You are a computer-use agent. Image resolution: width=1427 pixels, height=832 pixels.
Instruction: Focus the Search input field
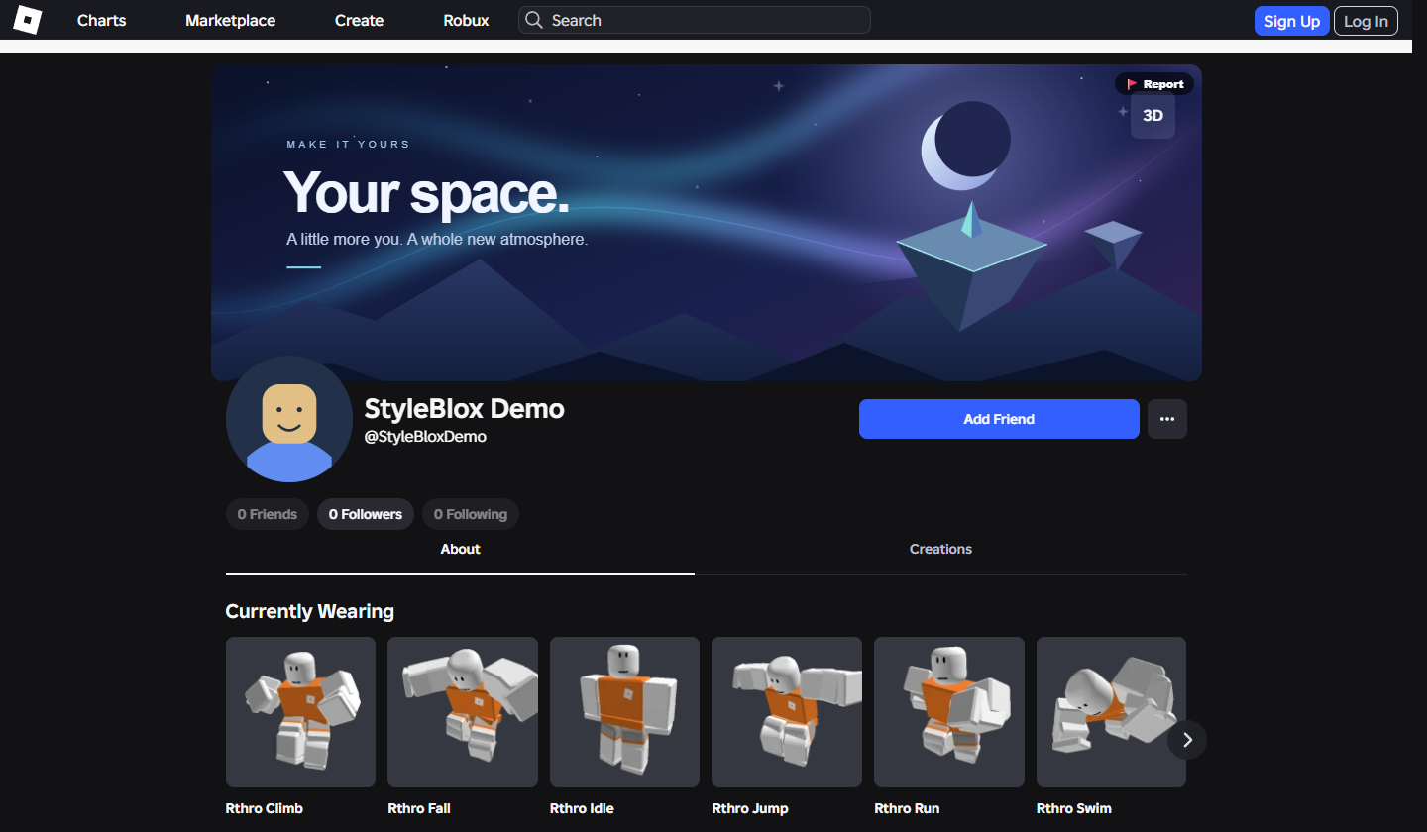(695, 20)
